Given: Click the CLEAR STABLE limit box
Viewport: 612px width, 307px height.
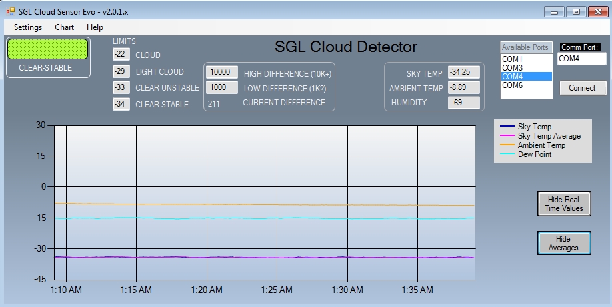Looking at the screenshot, I should tap(121, 104).
